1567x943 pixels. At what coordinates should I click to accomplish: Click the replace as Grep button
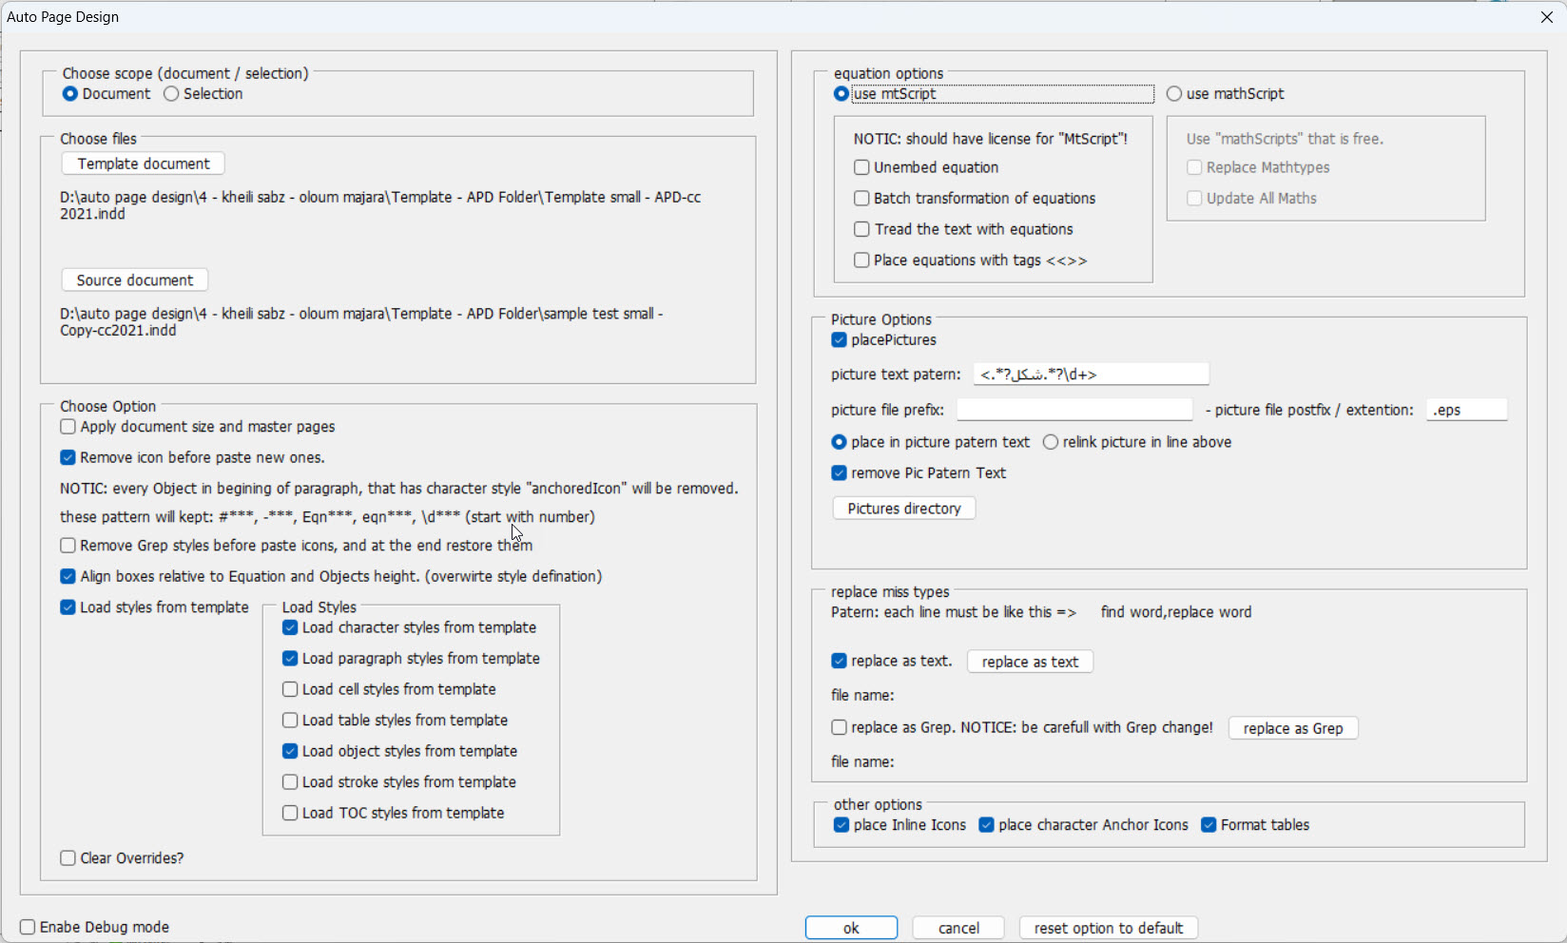pos(1292,728)
